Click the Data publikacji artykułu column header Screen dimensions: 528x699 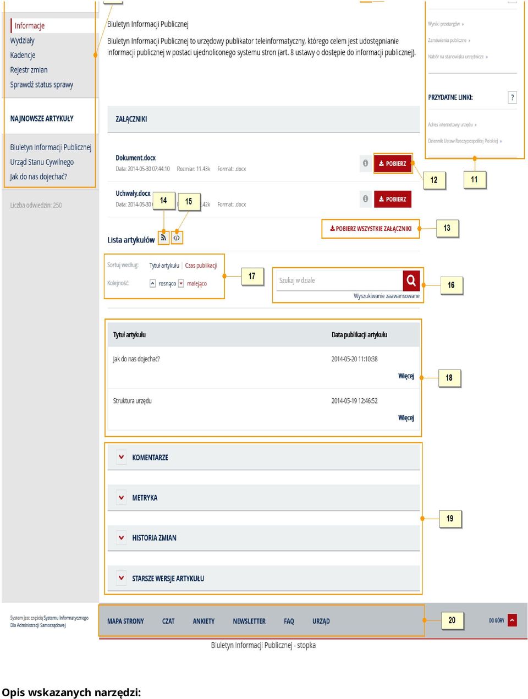359,334
